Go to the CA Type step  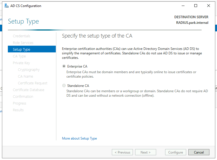point(19,56)
